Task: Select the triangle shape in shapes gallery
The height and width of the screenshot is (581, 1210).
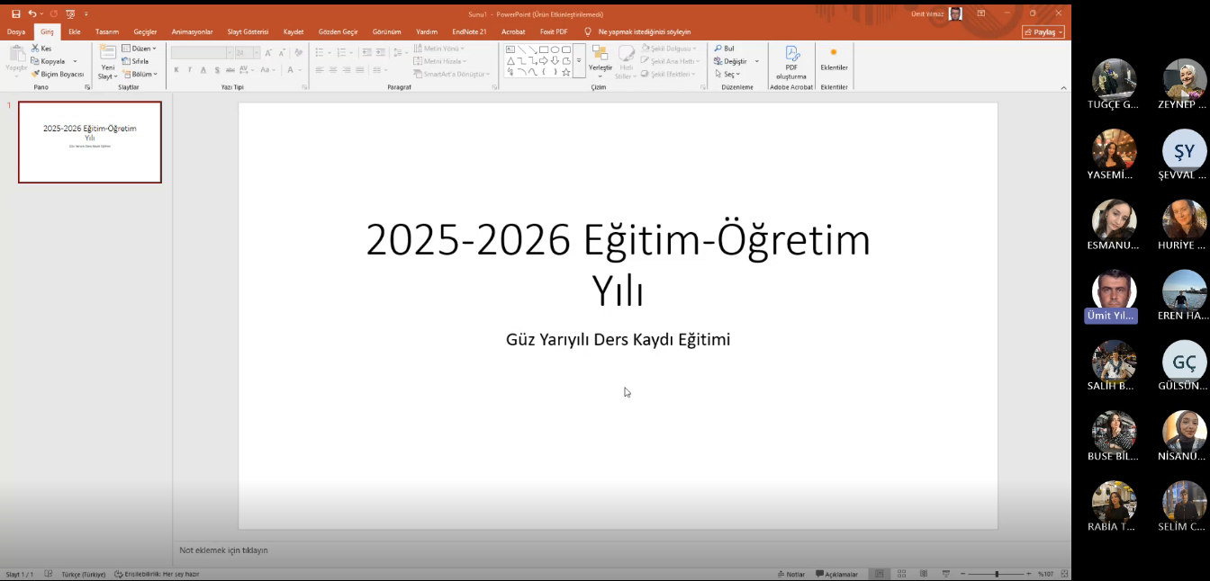Action: (510, 60)
